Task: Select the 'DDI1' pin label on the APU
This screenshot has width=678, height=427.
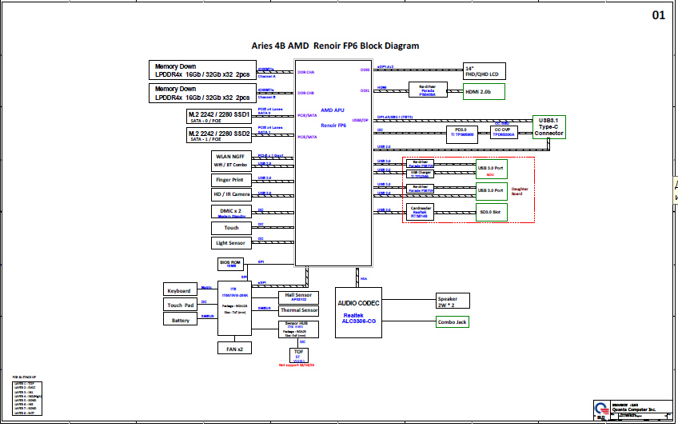Action: click(365, 91)
